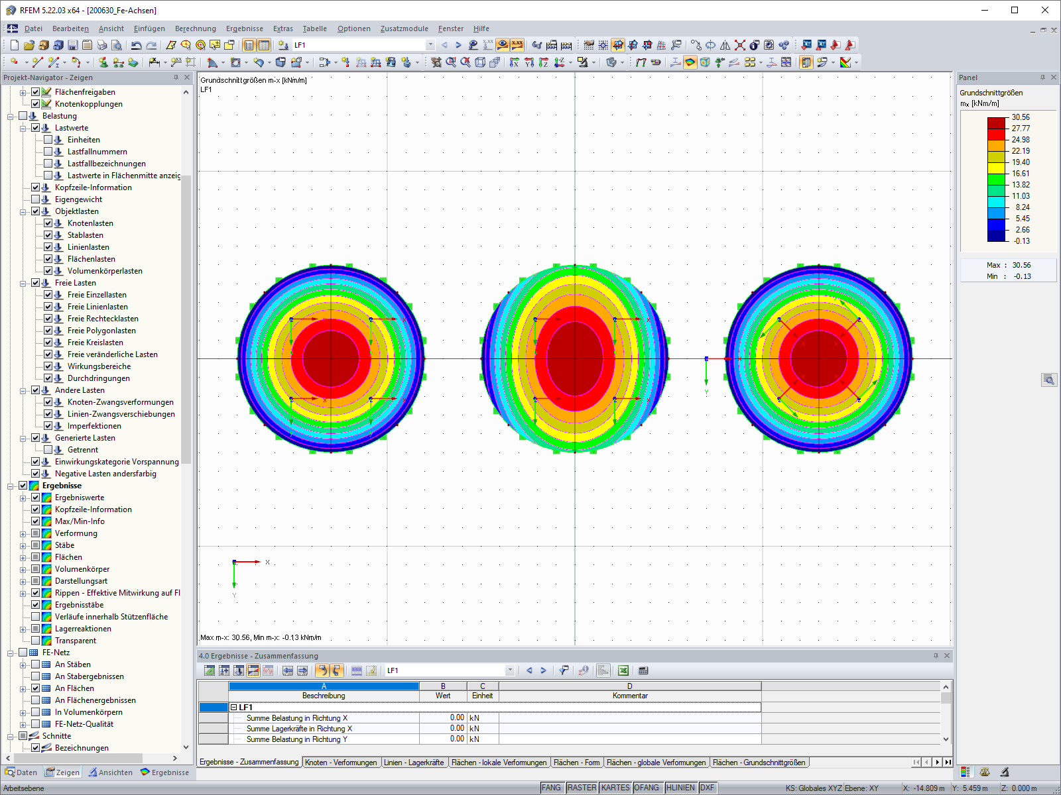Check the Lastfallnummern checkbox

[x=48, y=152]
